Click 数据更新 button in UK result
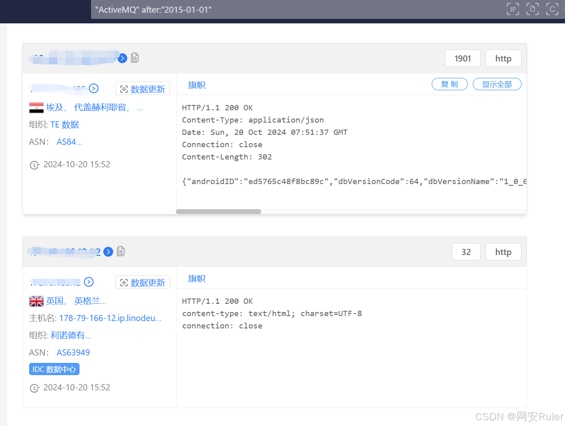Image resolution: width=565 pixels, height=426 pixels. coord(143,282)
